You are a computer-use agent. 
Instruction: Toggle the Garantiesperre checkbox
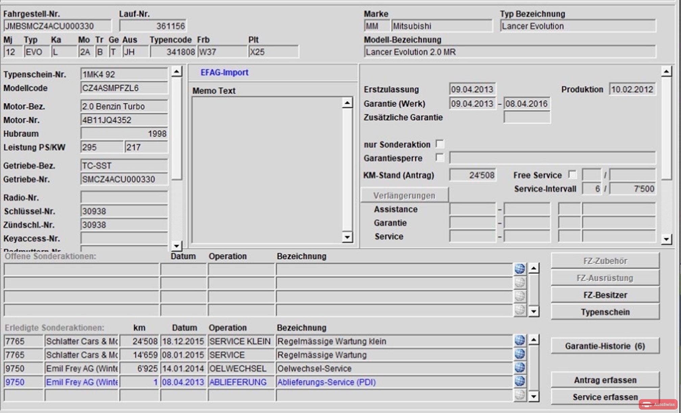[x=440, y=158]
